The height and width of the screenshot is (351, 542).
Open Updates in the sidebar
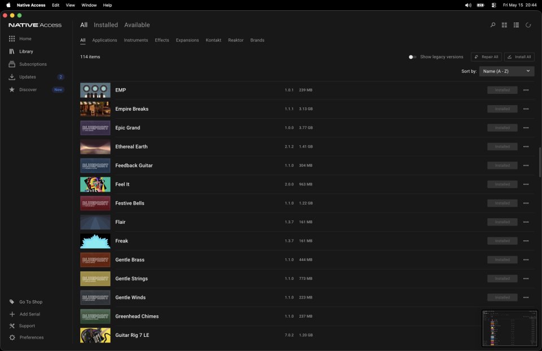(x=27, y=77)
